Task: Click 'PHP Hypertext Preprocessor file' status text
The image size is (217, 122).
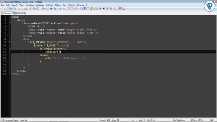Action: [14, 120]
